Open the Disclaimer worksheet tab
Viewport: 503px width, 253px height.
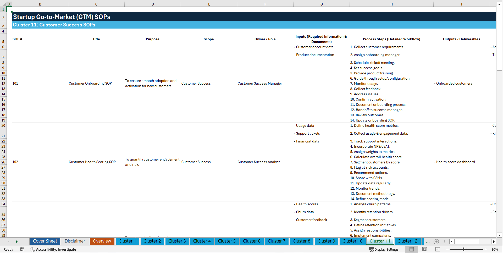tap(75, 241)
